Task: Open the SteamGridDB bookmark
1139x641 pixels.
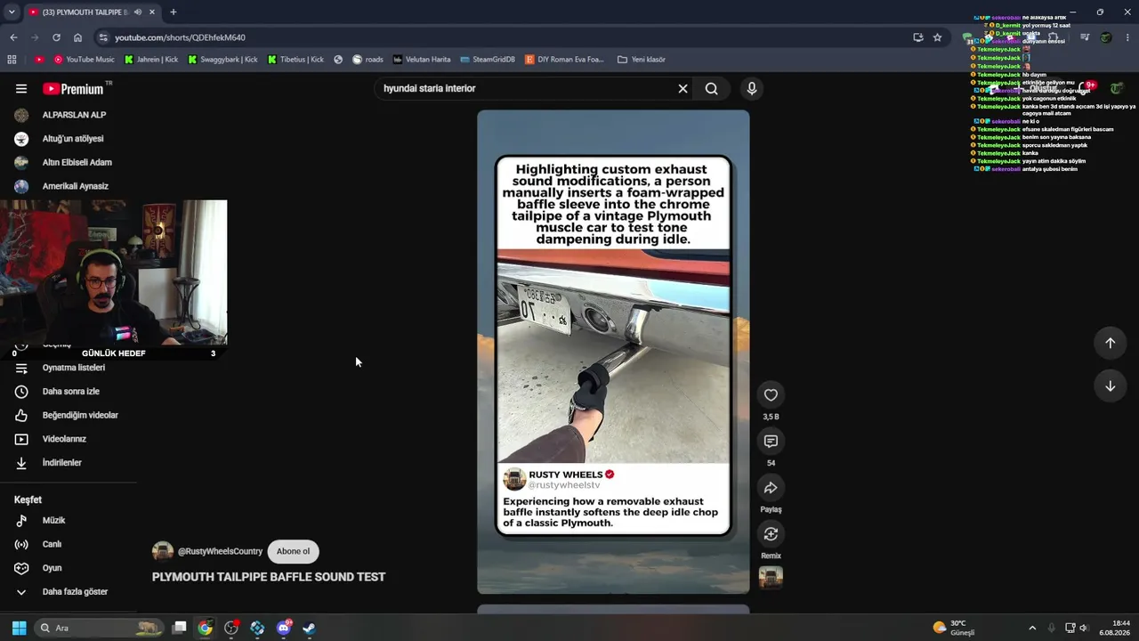Action: click(487, 60)
